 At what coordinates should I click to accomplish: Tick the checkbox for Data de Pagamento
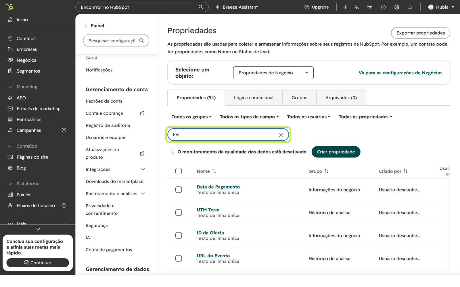(179, 190)
